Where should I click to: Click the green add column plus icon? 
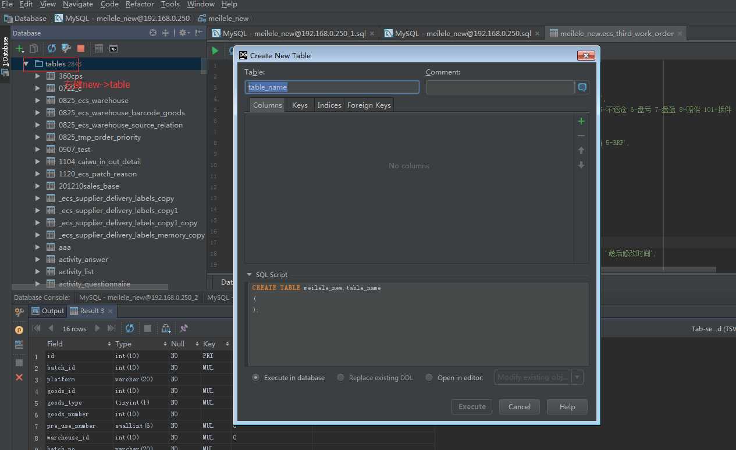[581, 121]
